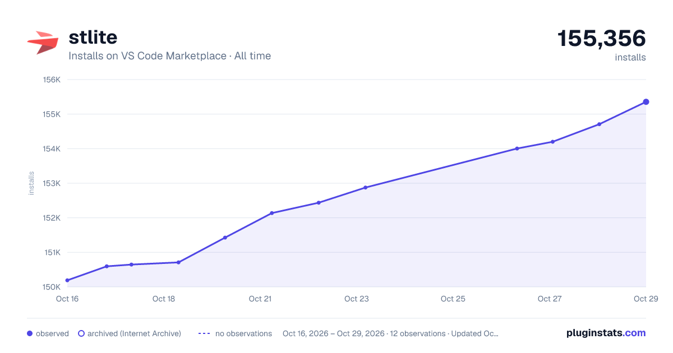The height and width of the screenshot is (353, 673).
Task: Click the archived (Internet Archive) hollow circle legend icon
Action: point(81,333)
